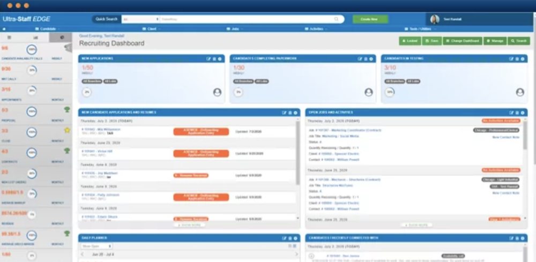The height and width of the screenshot is (262, 536).
Task: Go to previous week in Daily Planner
Action: (83, 254)
